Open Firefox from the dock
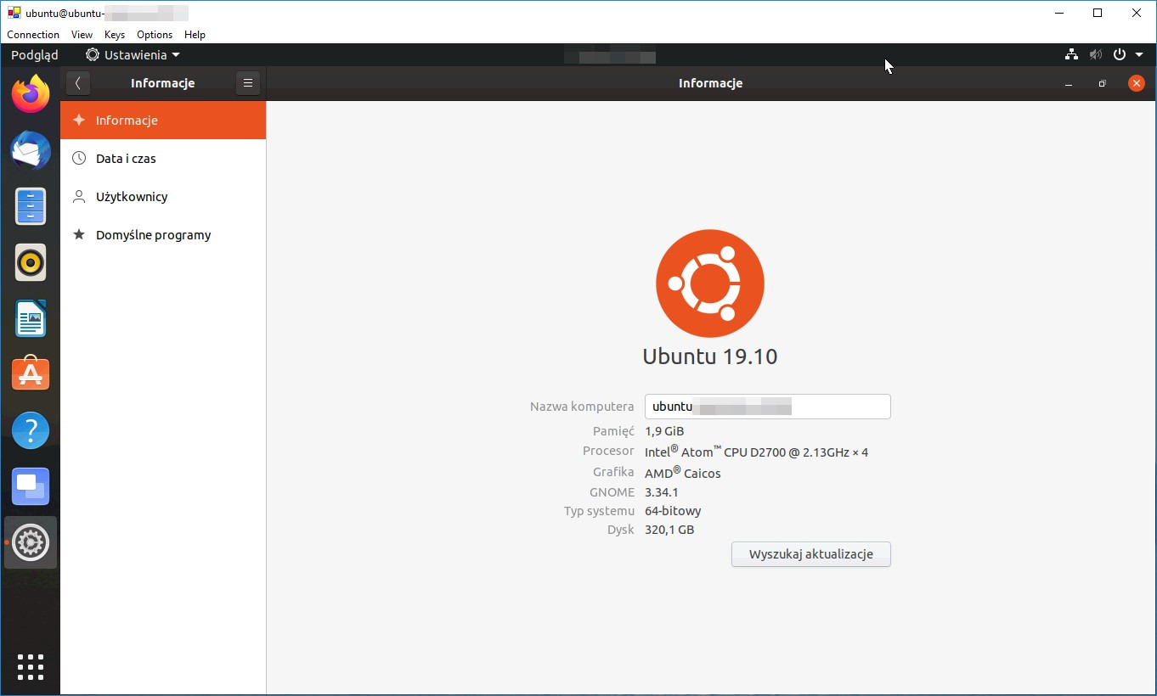 click(x=31, y=94)
